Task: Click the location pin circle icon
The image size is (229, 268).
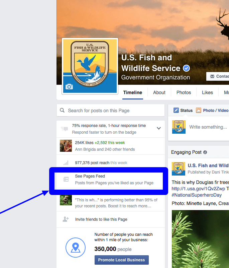Action: tap(76, 248)
